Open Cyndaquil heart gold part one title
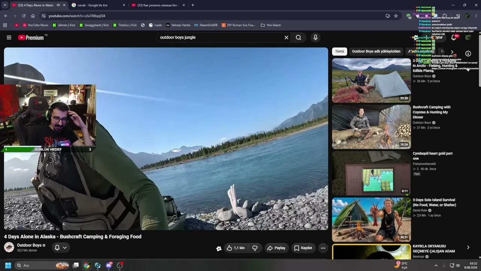 tap(433, 156)
